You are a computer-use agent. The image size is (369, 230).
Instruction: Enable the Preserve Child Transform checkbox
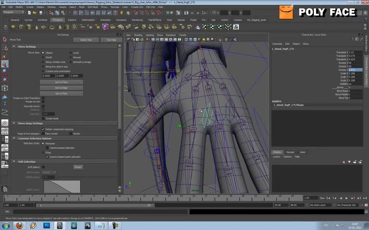point(43,98)
